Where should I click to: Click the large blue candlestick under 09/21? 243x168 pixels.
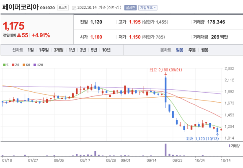pyautogui.click(x=165, y=90)
